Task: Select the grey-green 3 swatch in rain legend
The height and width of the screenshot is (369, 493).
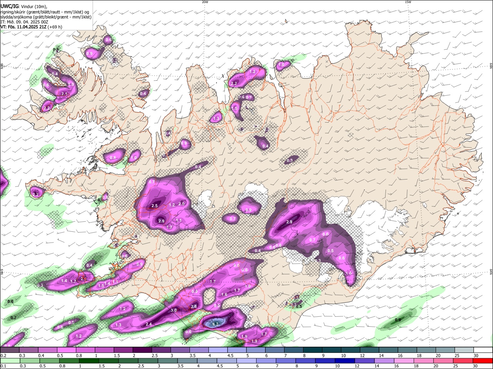Action: [168, 361]
